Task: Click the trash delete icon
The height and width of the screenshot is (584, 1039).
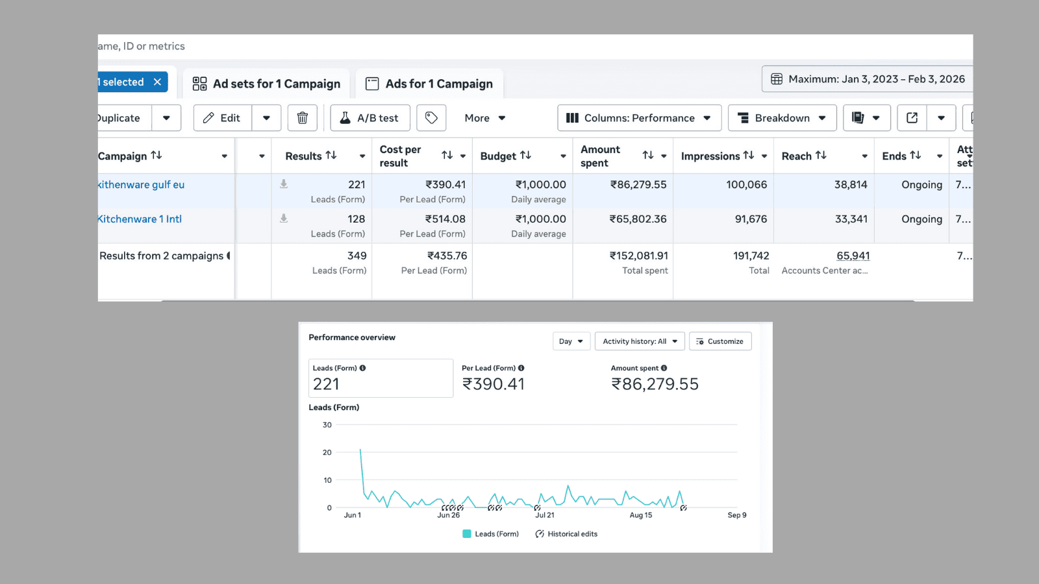Action: click(x=302, y=118)
